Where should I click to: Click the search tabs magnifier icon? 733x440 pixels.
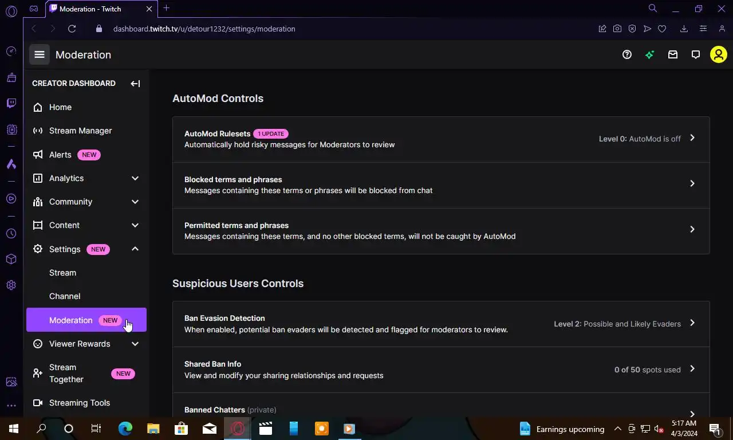point(653,9)
